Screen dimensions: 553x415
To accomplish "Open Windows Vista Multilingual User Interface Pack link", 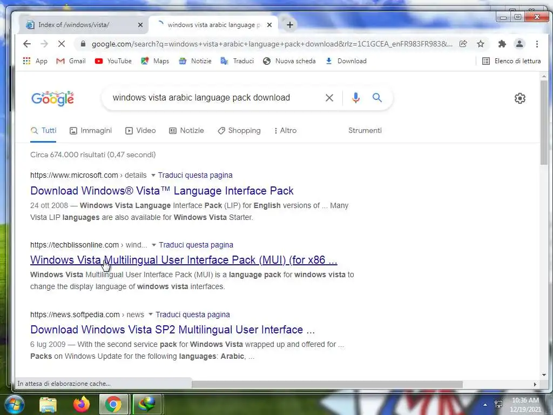I will [184, 260].
